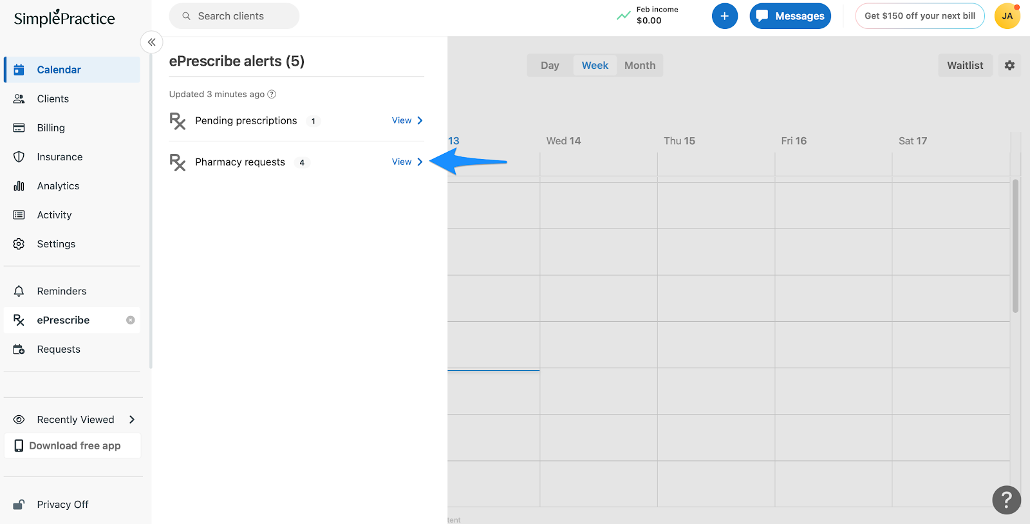Click the Settings gear icon in sidebar
The image size is (1030, 524).
click(x=19, y=243)
